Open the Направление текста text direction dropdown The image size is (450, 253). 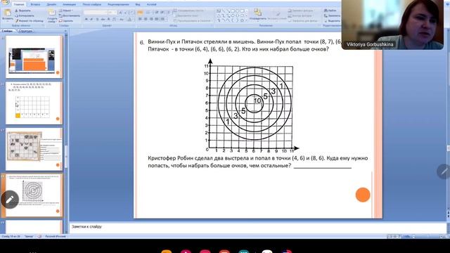190,11
